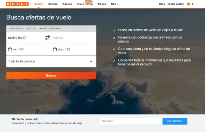Select the Solo ida trip type
Image resolution: width=205 pixels, height=132 pixels.
[31, 28]
